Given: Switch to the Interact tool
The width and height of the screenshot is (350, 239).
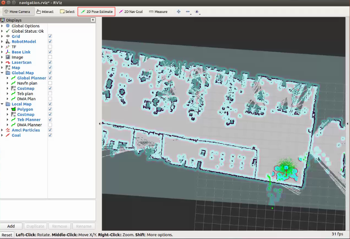Looking at the screenshot, I should 45,12.
